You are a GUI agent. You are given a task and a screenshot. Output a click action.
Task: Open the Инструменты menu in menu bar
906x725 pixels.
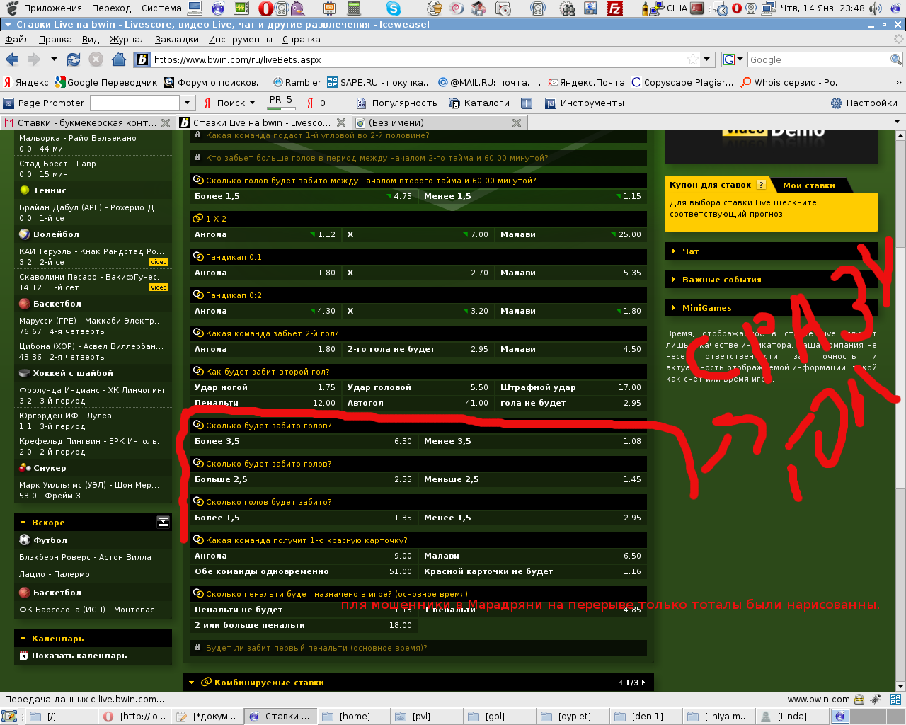241,39
